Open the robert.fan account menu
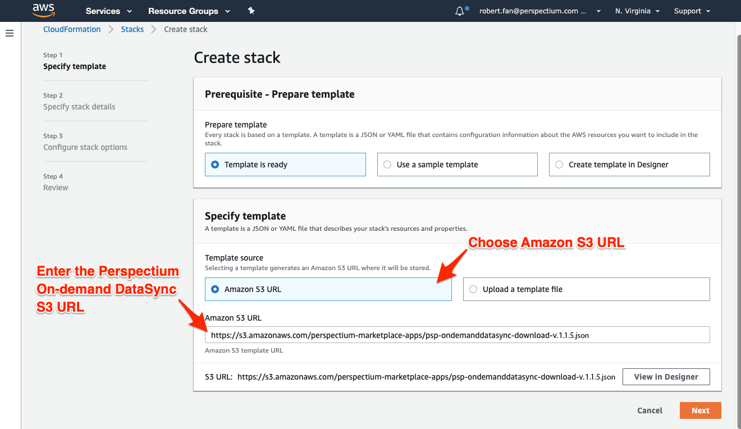The height and width of the screenshot is (429, 741). click(x=540, y=11)
